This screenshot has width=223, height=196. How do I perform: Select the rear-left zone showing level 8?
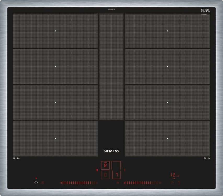[x=105, y=165]
